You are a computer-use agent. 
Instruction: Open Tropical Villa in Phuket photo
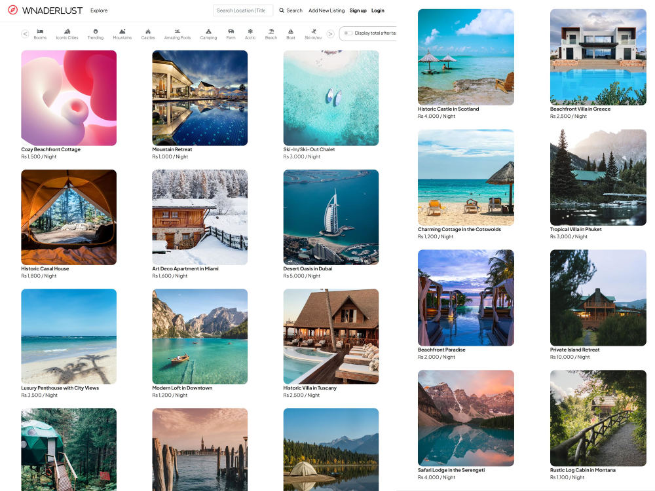click(x=598, y=177)
